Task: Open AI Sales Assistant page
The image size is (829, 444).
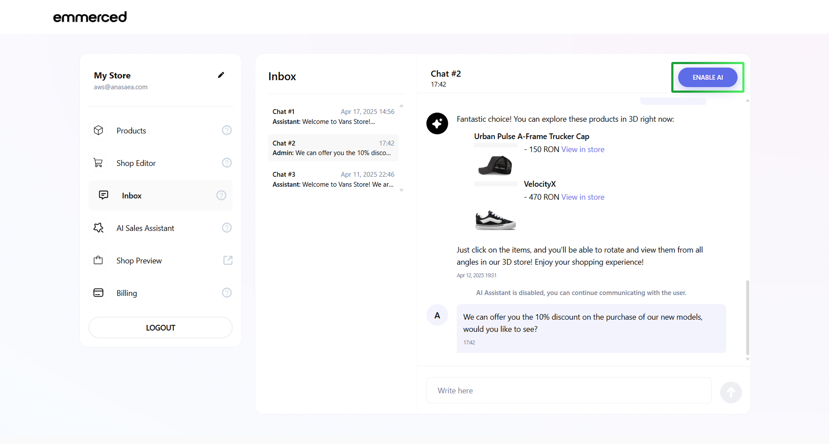Action: [145, 228]
